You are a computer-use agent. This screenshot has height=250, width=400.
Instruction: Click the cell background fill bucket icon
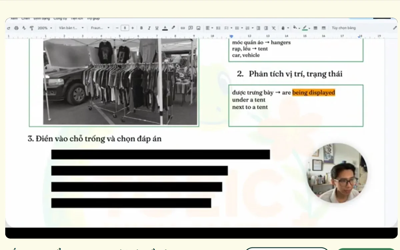(x=295, y=28)
